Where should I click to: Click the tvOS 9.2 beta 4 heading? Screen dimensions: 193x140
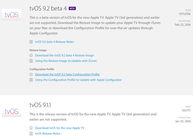48,8
